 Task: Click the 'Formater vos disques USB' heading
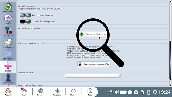click(x=31, y=43)
